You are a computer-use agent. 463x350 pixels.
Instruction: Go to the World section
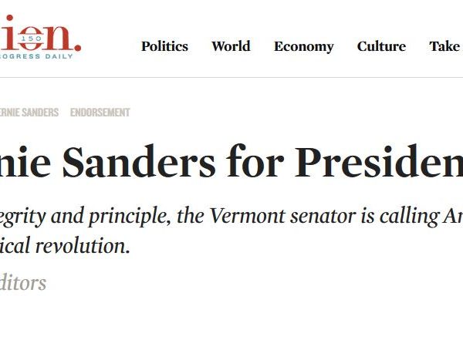tap(231, 46)
